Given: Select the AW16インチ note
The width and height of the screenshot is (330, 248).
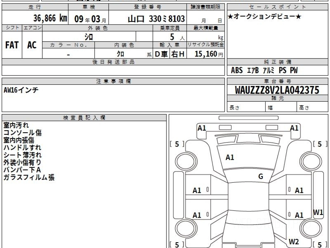Looking at the screenshot, I should (21, 90).
